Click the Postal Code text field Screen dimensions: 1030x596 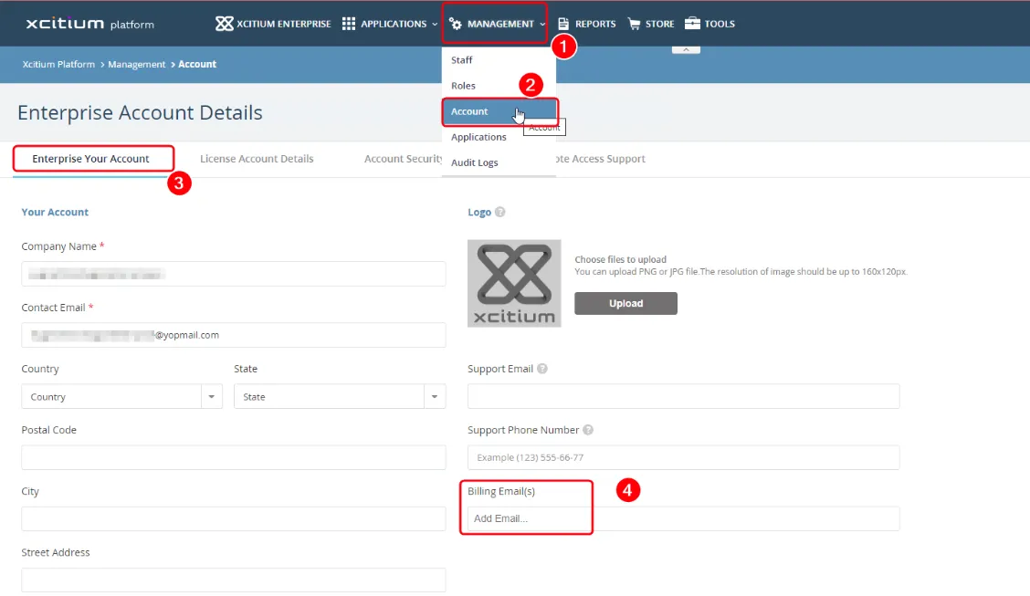click(233, 457)
